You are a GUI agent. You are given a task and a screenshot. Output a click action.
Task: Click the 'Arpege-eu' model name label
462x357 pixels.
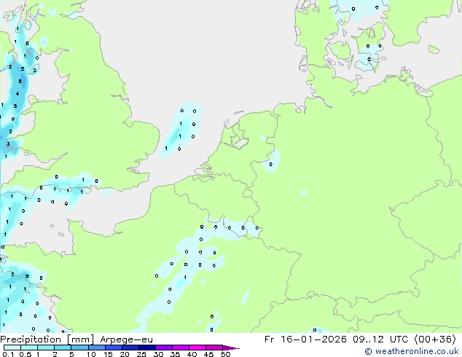[126, 340]
